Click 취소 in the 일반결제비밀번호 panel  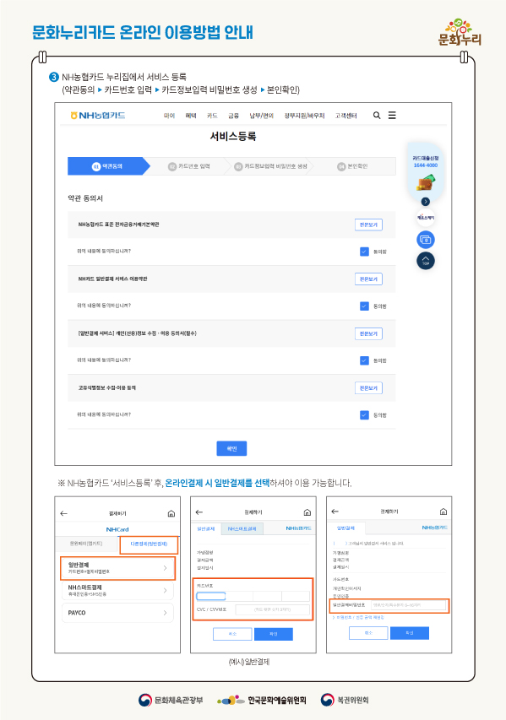point(368,633)
